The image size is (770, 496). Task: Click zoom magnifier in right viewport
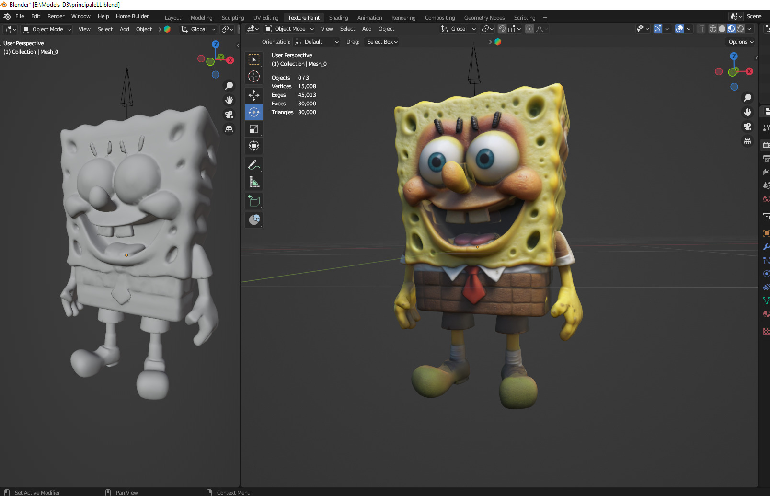(747, 98)
